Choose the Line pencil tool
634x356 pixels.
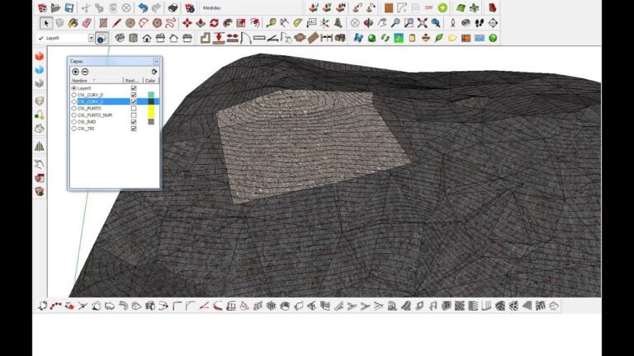pos(116,23)
